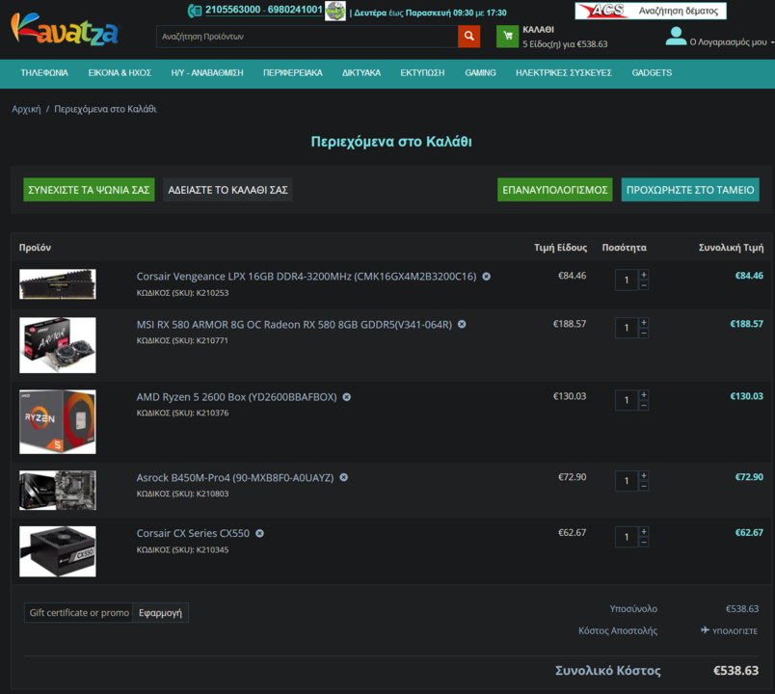Click quantity field for Corsair CX550
The width and height of the screenshot is (775, 694).
point(627,537)
